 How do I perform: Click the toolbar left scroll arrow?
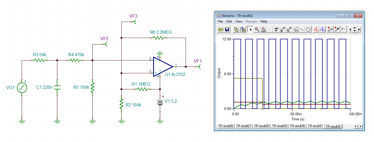click(x=350, y=29)
